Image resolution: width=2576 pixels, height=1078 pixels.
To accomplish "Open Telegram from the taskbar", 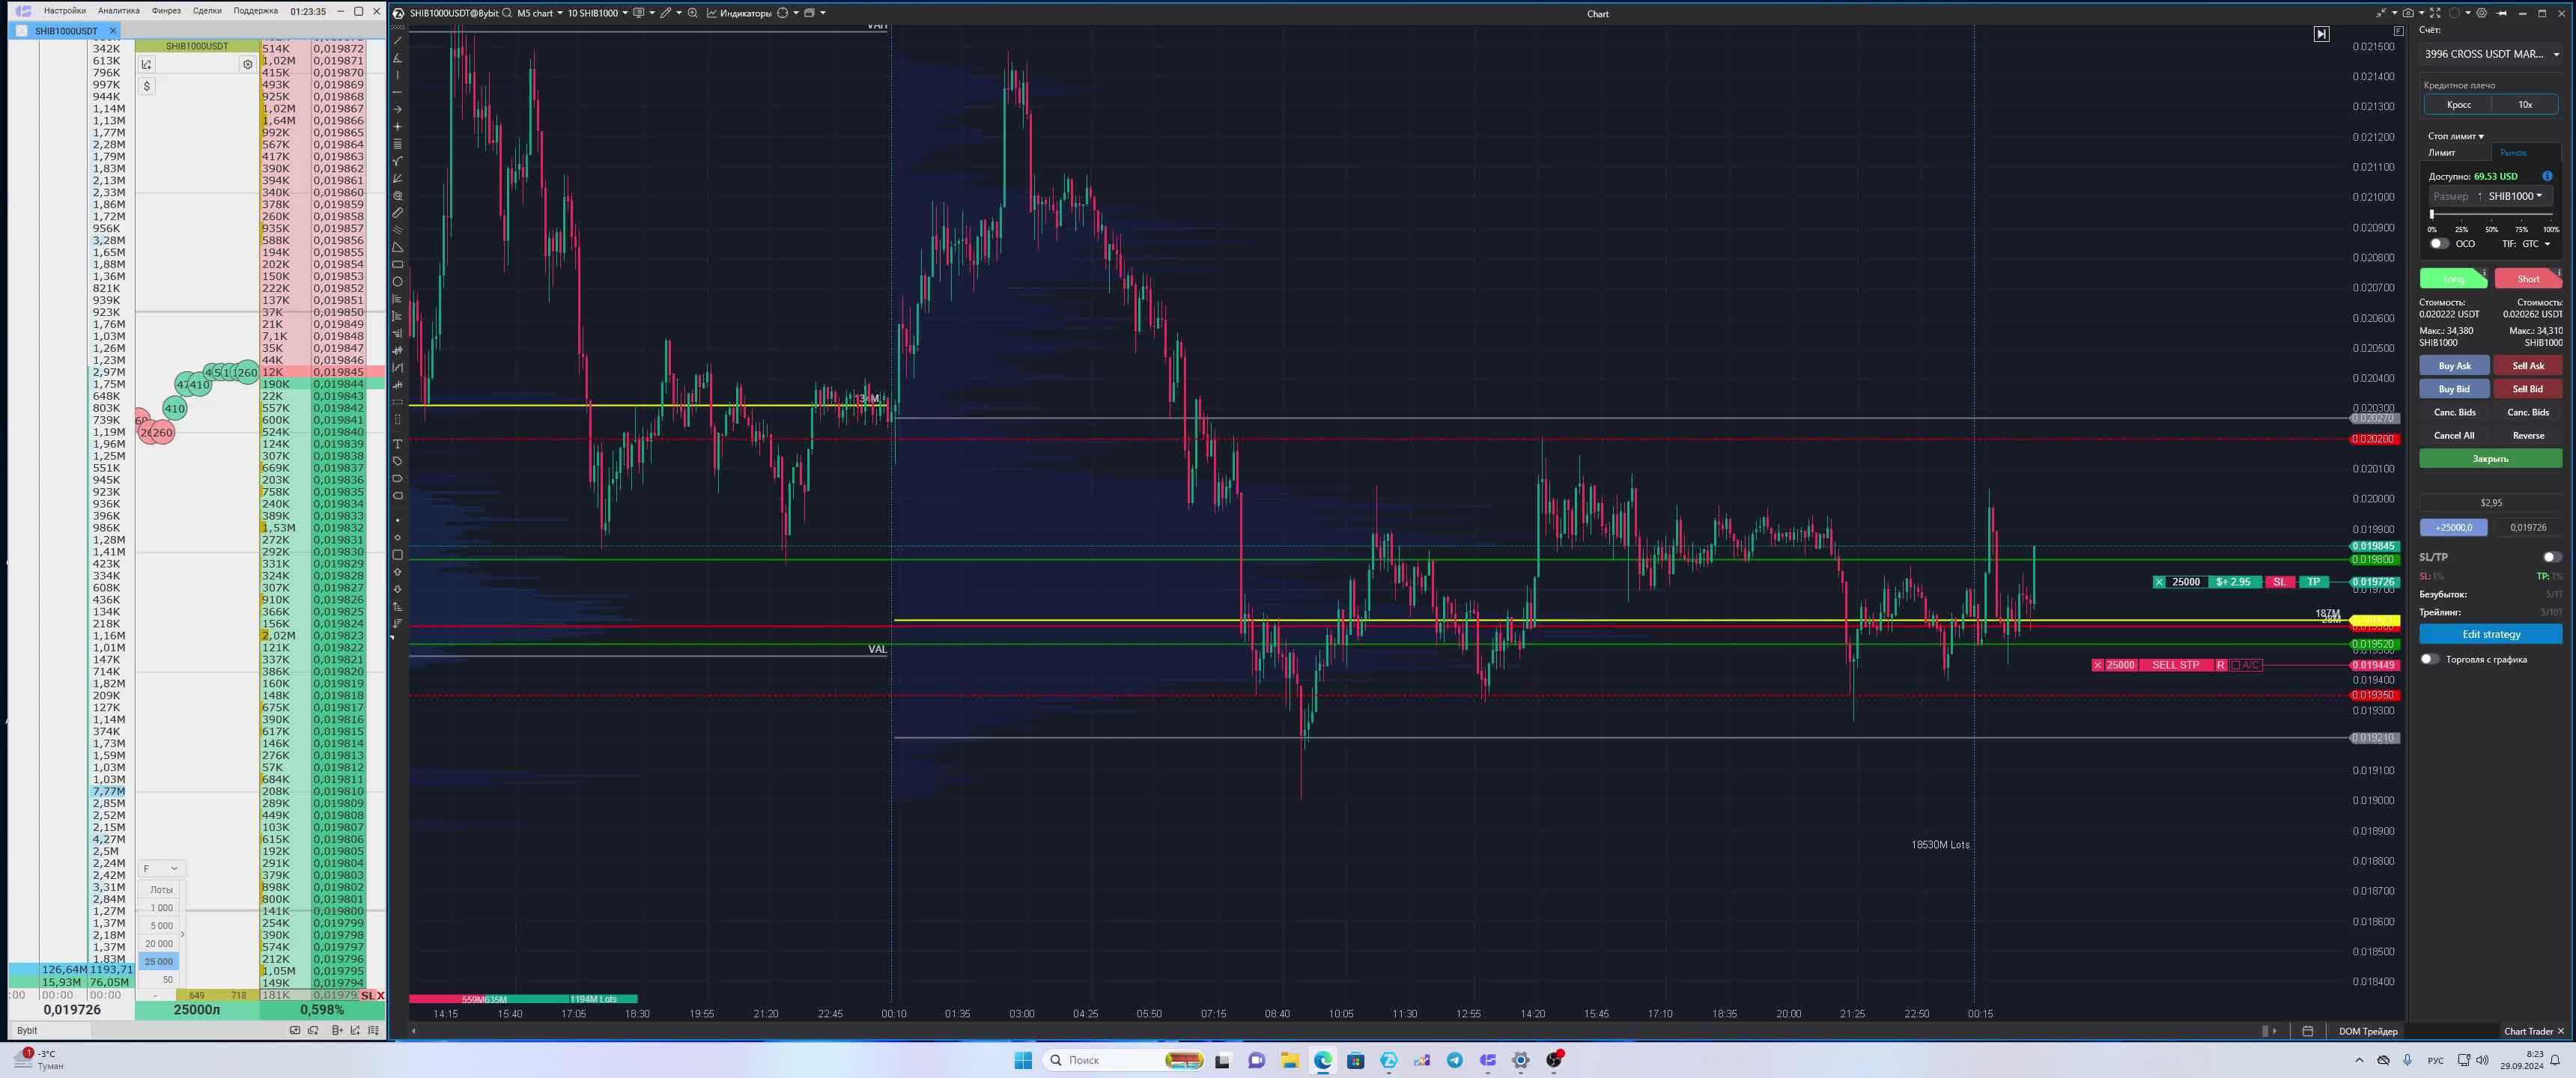I will point(1454,1060).
